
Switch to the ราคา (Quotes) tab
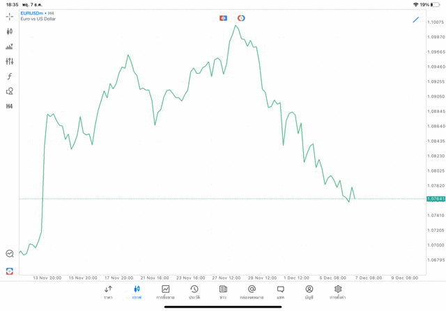point(108,292)
